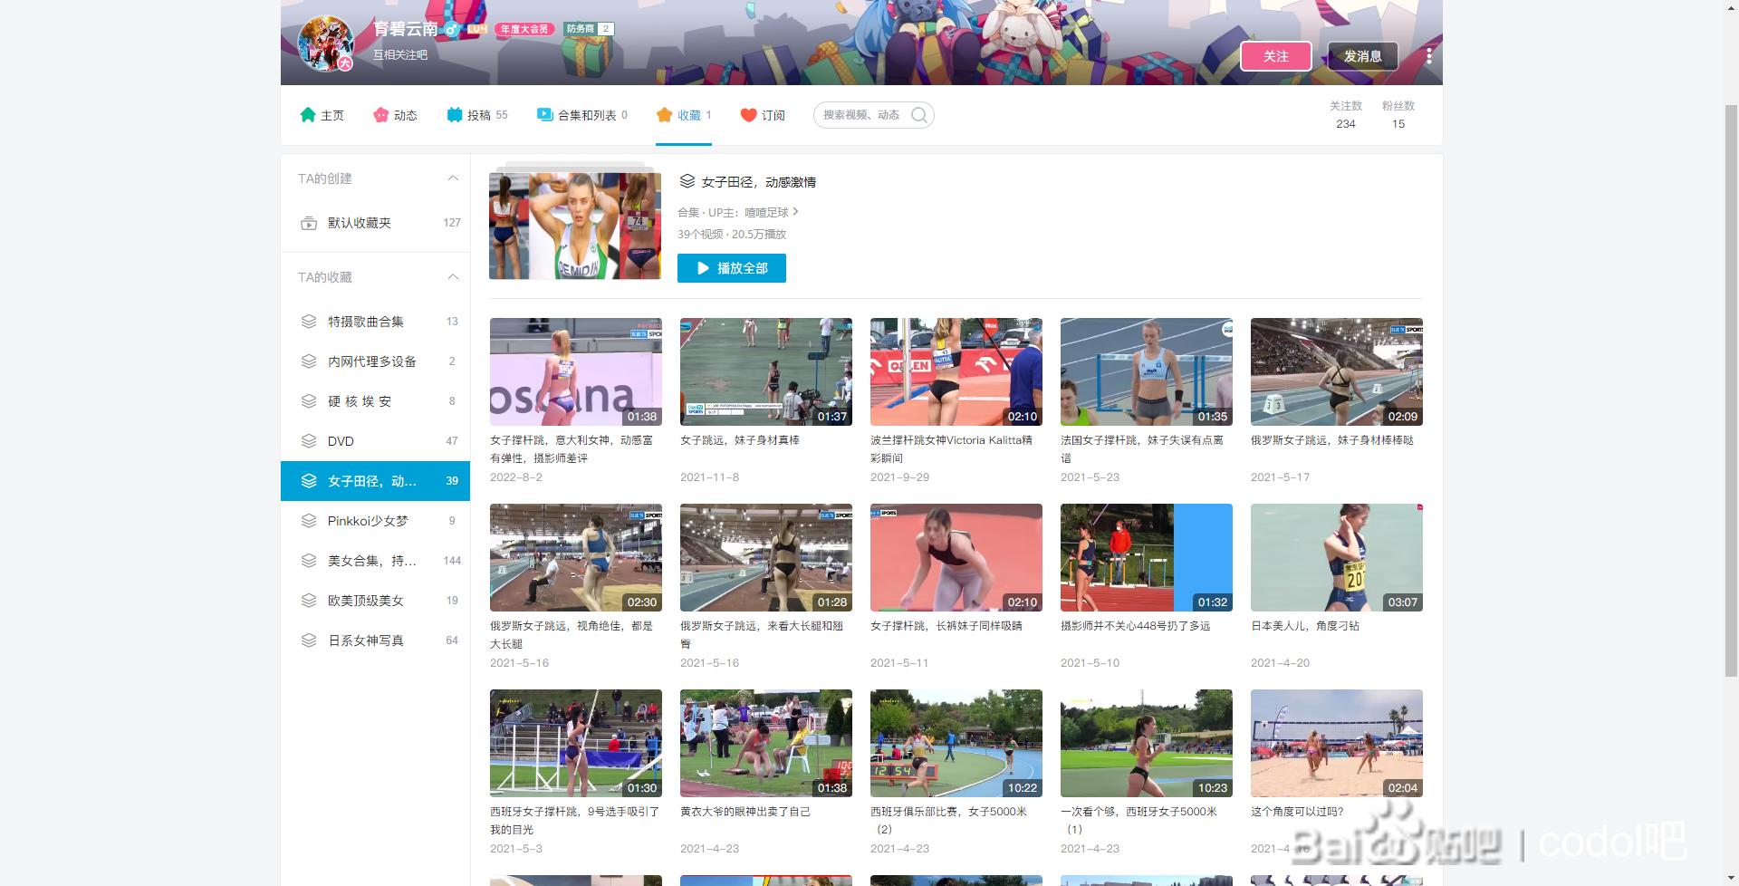Click the search magnifier icon

(x=919, y=115)
